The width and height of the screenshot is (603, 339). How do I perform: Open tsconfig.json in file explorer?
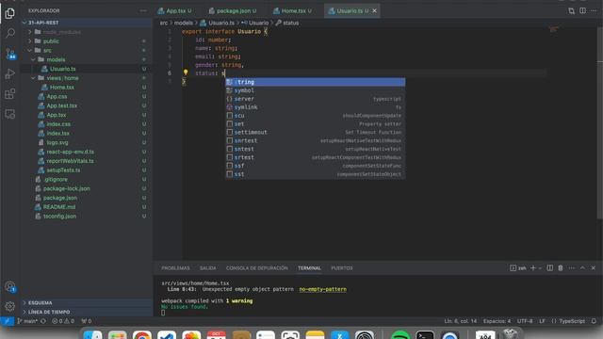59,216
